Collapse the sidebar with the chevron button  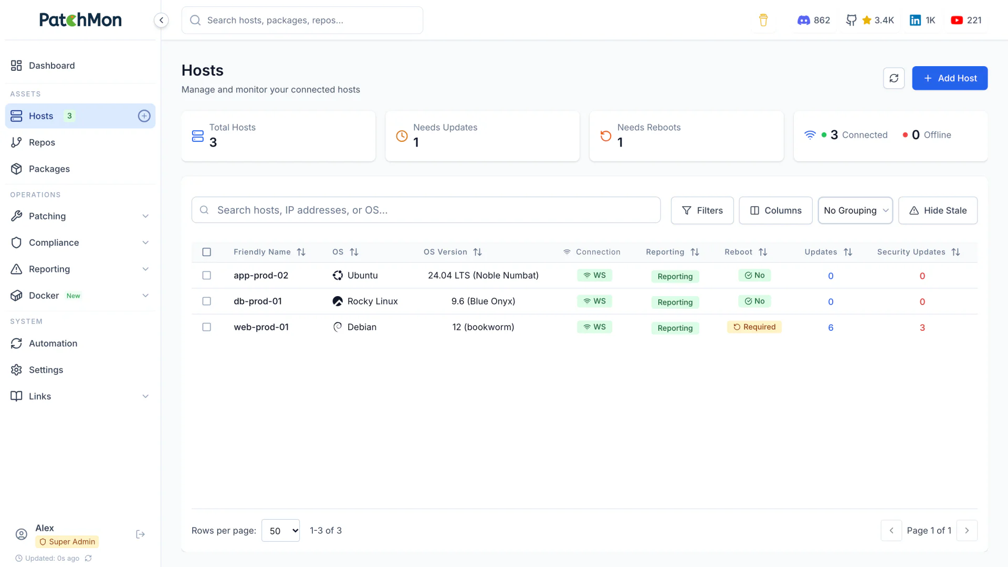(161, 20)
